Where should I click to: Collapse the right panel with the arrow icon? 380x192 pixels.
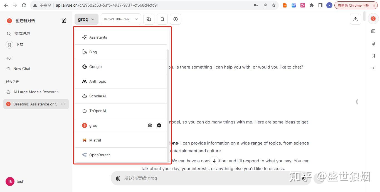tap(373, 68)
